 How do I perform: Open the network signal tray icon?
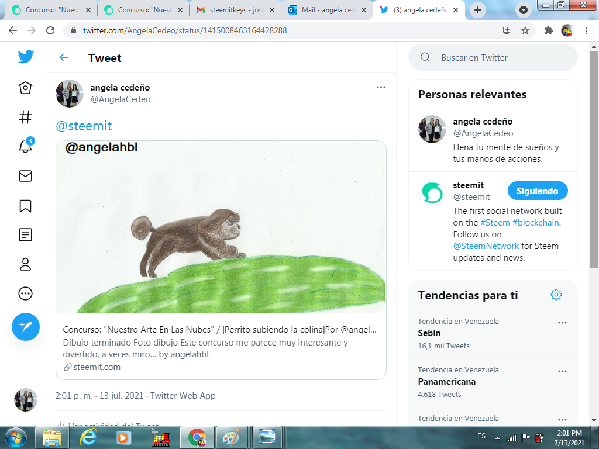(511, 437)
